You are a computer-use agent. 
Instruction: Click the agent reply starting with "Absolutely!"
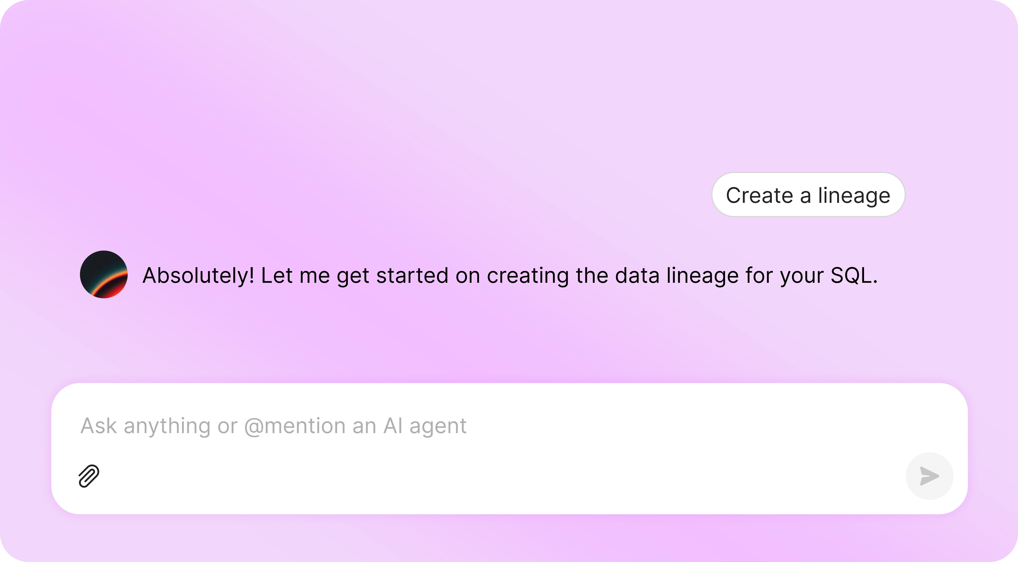pos(510,275)
